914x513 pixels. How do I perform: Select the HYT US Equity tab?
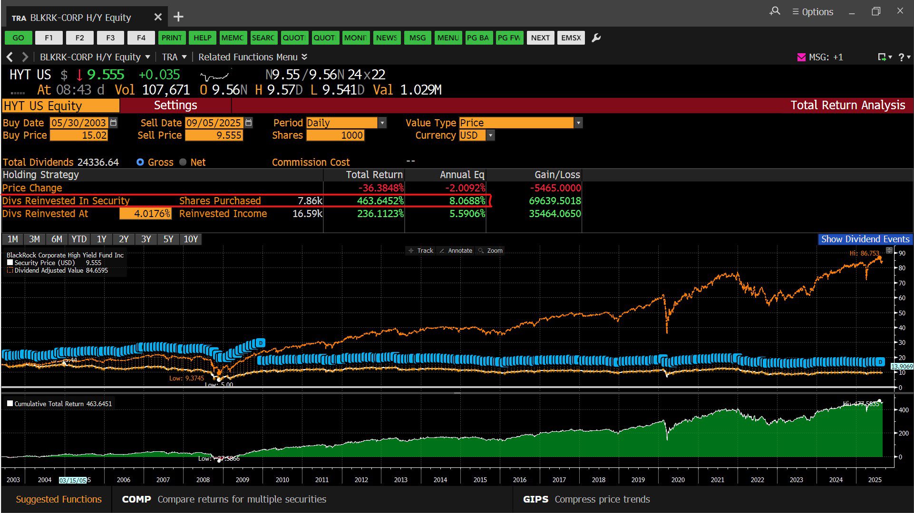(x=60, y=105)
